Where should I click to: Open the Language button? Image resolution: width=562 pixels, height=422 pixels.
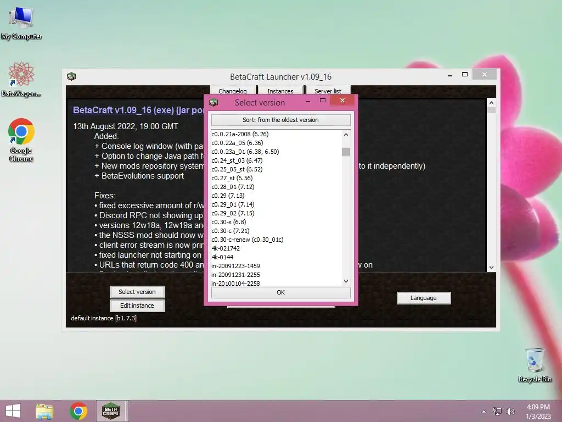coord(424,298)
